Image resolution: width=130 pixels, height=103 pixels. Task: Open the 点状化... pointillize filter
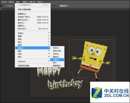(57, 54)
